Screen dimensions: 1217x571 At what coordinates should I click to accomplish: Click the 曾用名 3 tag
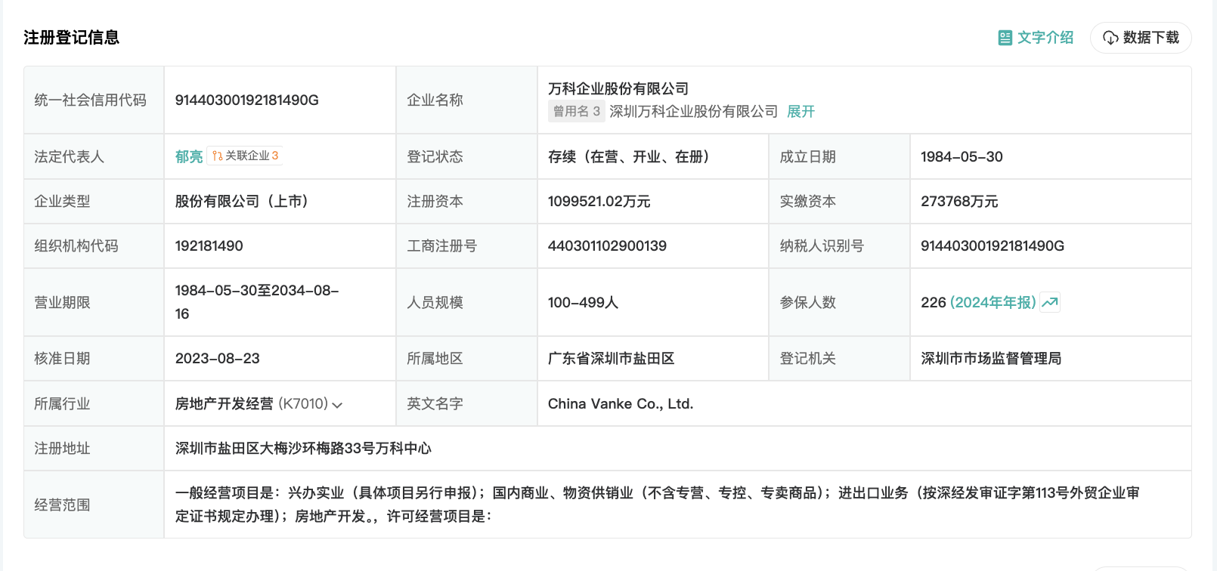pos(576,112)
